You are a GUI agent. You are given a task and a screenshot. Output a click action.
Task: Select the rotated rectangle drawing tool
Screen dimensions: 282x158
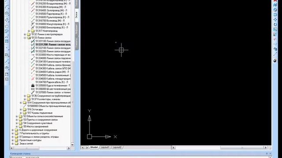tap(7, 20)
